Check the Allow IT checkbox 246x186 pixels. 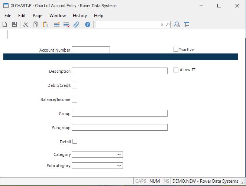click(176, 70)
